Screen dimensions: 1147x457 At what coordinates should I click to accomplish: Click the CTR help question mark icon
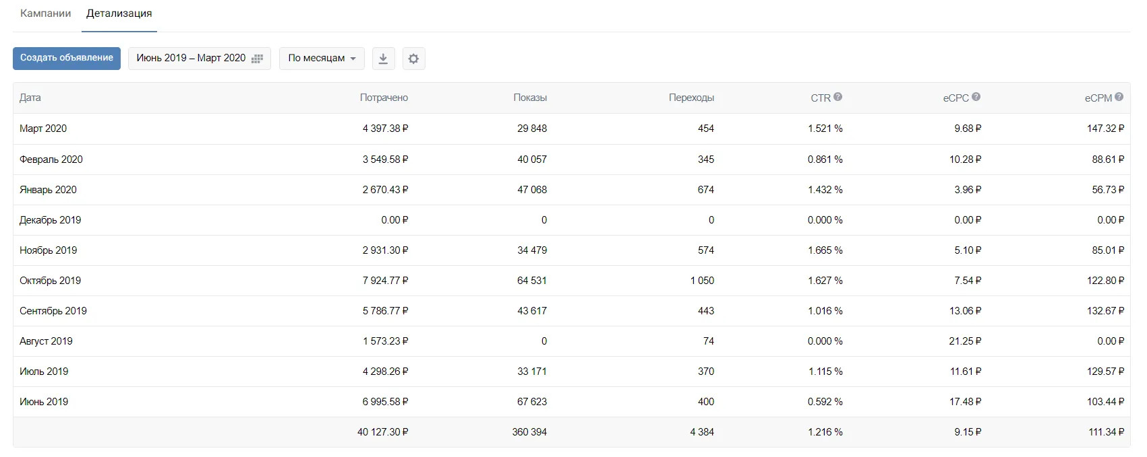coord(838,97)
